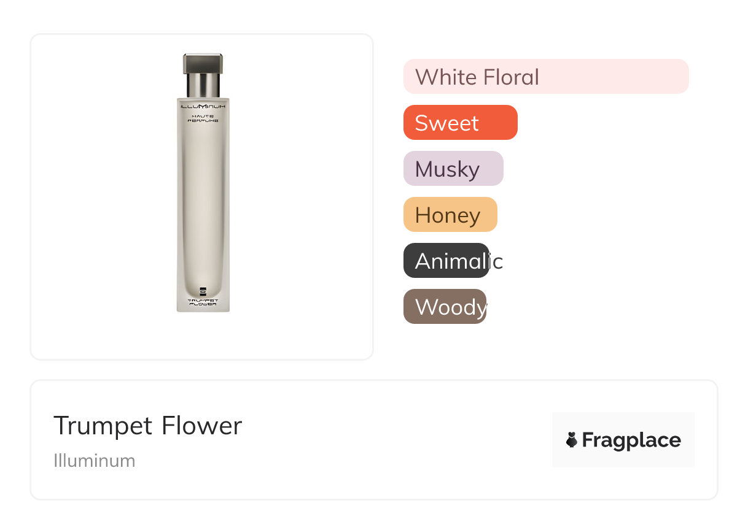Click the letters overflowing the Animalic bar
Image resolution: width=748 pixels, height=530 pixels.
click(496, 261)
